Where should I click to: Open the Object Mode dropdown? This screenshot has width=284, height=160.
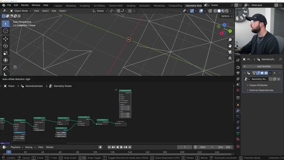coord(20,11)
